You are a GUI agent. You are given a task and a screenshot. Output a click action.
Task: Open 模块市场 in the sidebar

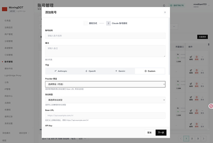click(9, 68)
